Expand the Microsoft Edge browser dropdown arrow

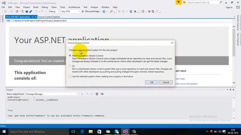(x=101, y=12)
